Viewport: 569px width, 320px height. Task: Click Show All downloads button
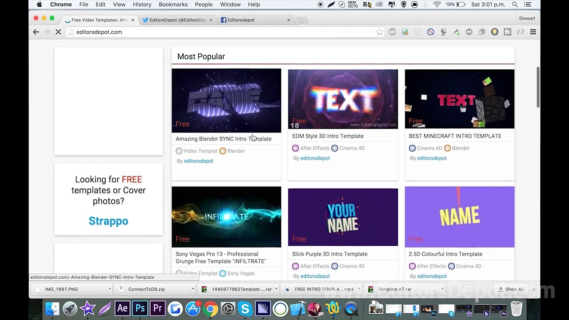coord(511,289)
